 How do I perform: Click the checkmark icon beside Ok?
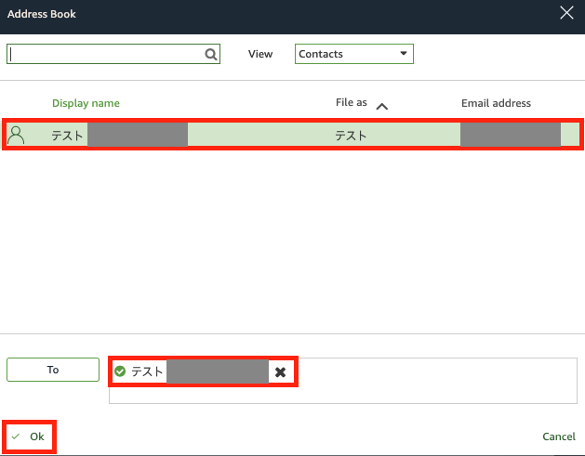coord(16,436)
